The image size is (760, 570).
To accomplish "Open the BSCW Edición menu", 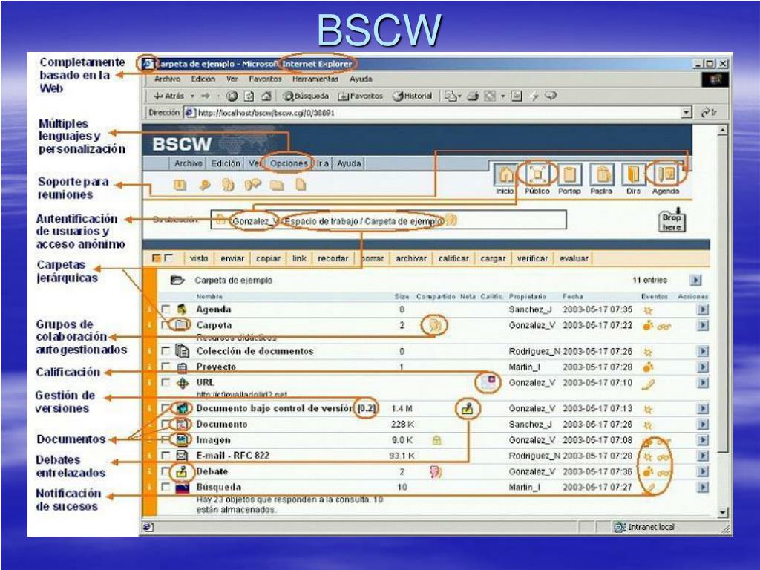I will click(x=226, y=163).
